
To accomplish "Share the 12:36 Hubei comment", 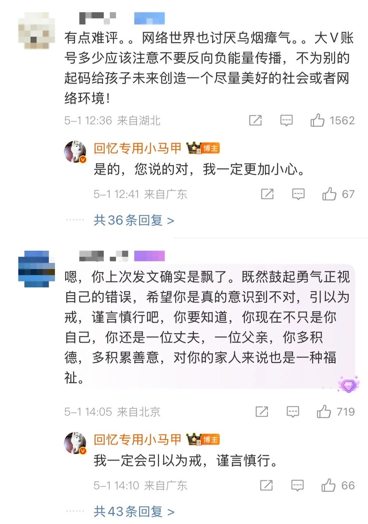I will point(255,120).
